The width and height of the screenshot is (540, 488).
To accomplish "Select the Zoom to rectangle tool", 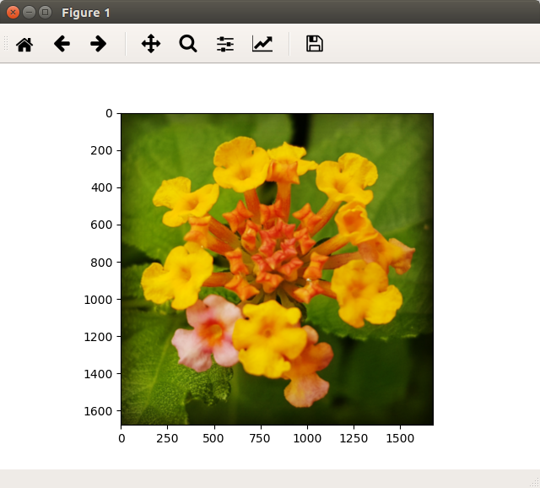I will (x=188, y=44).
